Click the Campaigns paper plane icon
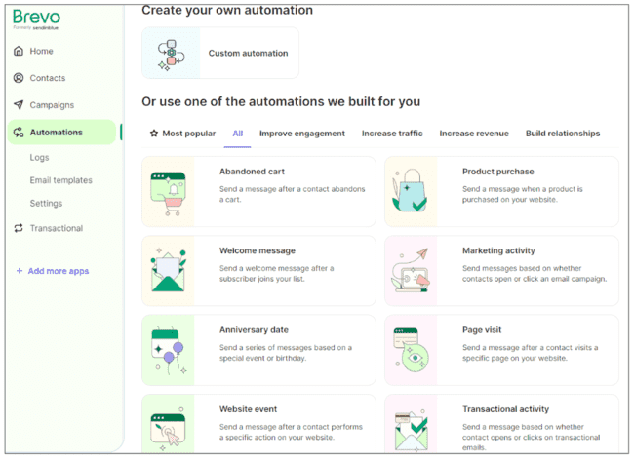The height and width of the screenshot is (460, 634). [x=18, y=105]
